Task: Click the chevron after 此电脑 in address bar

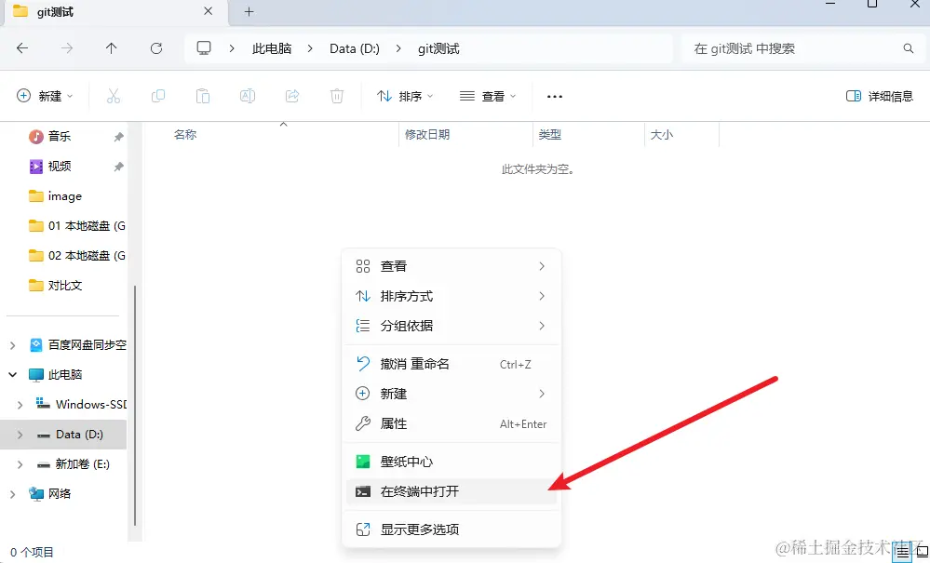Action: tap(310, 48)
